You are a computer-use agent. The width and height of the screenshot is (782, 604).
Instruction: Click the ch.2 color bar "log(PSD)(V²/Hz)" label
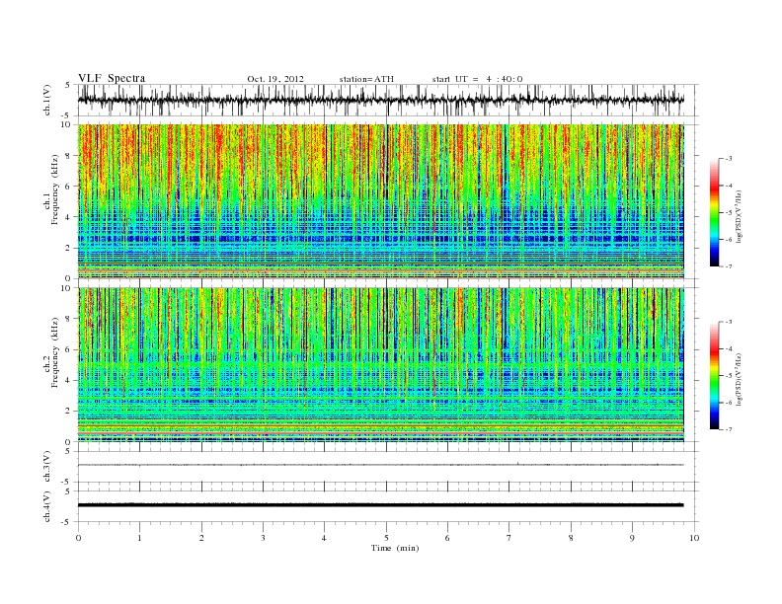pos(739,378)
